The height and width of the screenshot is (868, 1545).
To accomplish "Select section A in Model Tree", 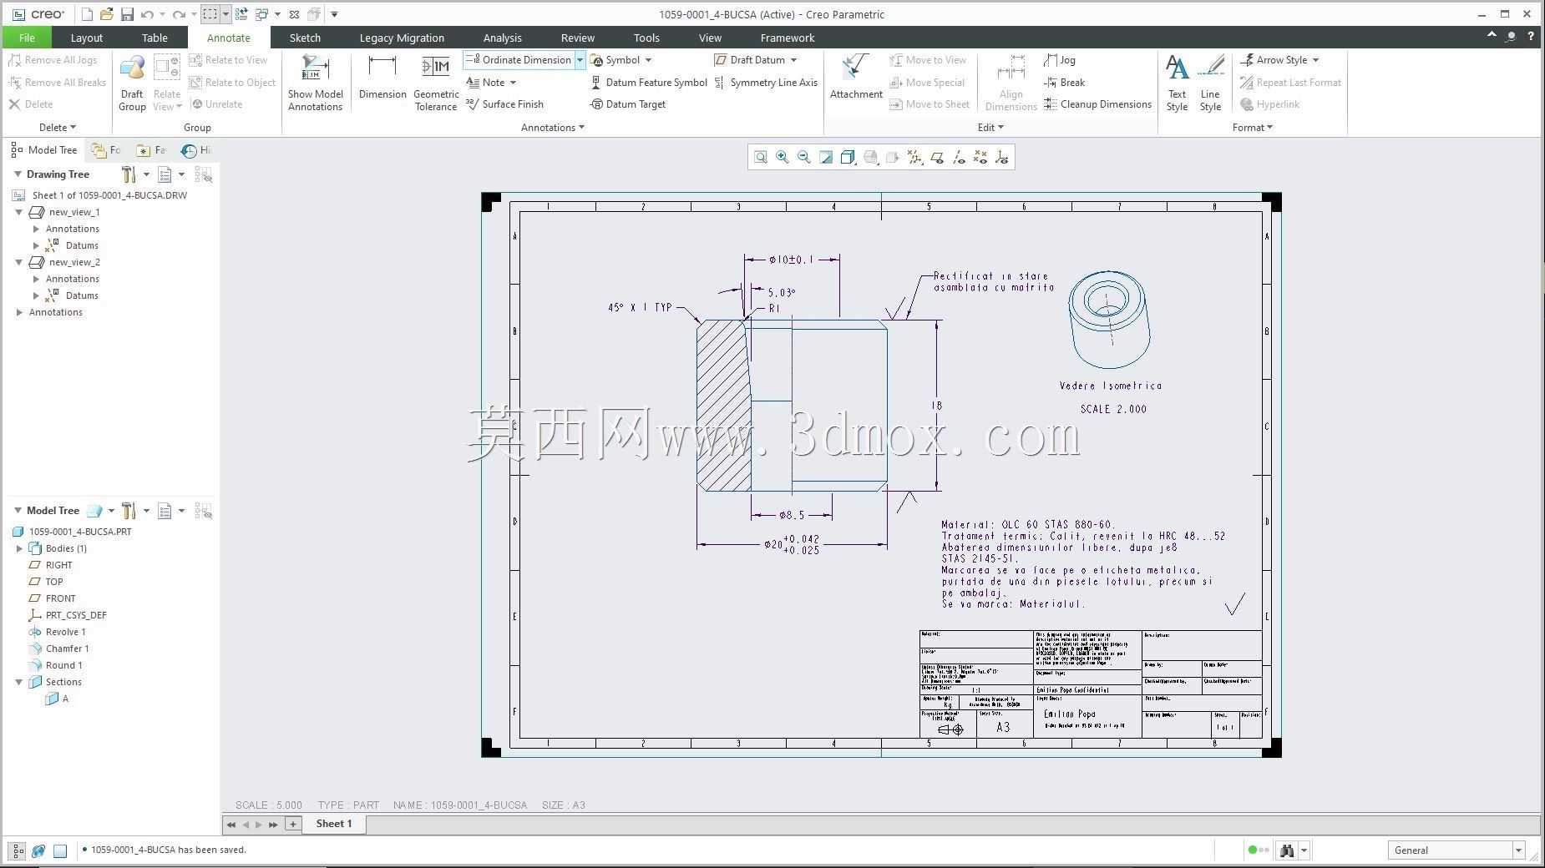I will click(58, 699).
